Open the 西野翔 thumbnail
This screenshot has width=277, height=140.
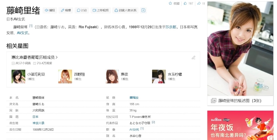(x=65, y=76)
